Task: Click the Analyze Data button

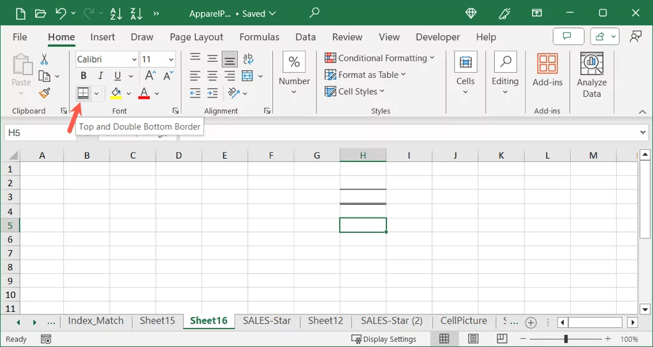Action: point(592,75)
